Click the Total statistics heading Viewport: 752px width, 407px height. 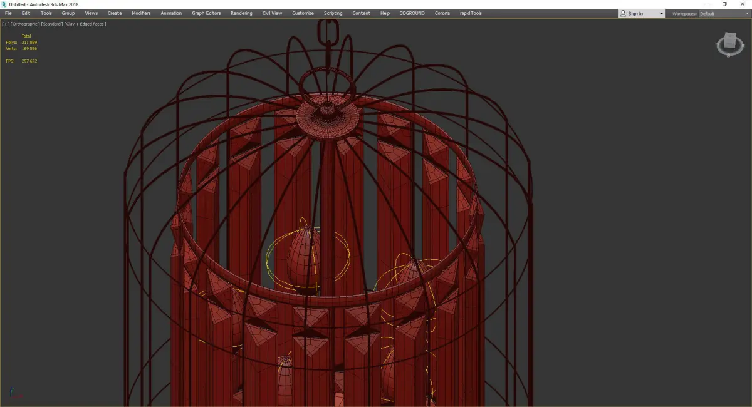point(26,36)
